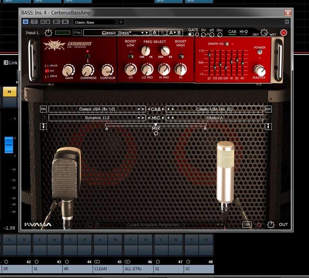Viewport: 309px width, 278px height.
Task: Click the OUT level knob
Action: [271, 224]
